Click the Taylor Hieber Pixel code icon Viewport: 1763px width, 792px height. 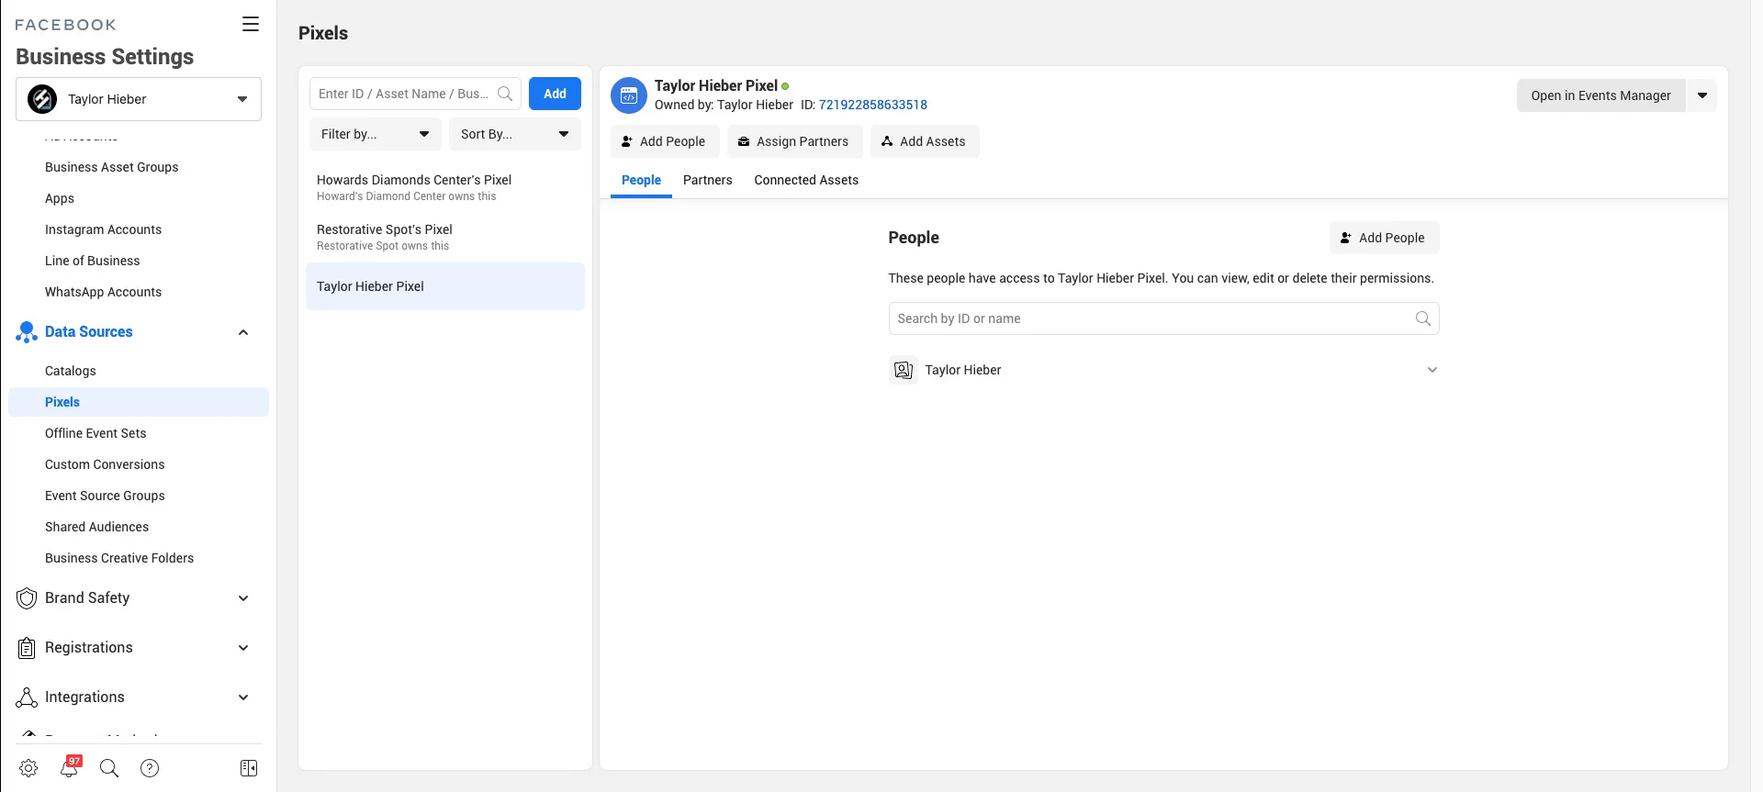(x=629, y=95)
